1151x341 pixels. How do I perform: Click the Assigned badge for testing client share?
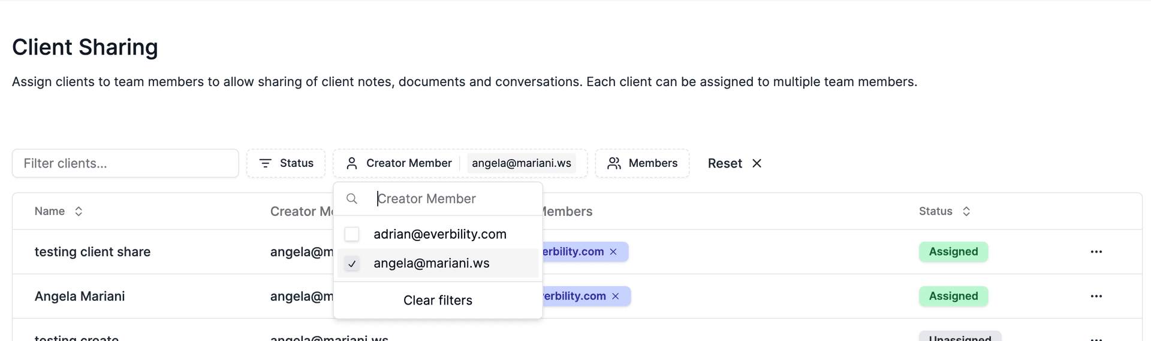pos(953,252)
